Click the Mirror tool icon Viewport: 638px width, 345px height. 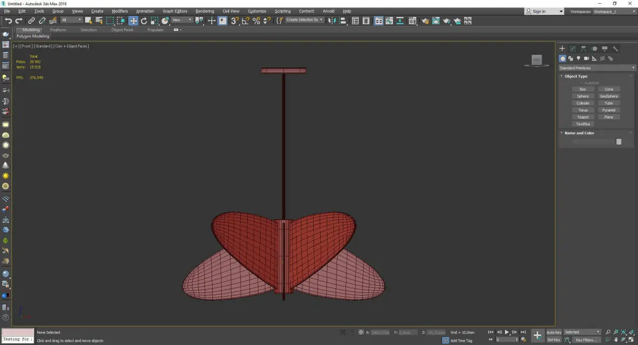point(331,21)
